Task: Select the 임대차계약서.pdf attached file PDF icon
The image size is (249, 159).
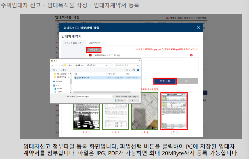Action: [x=90, y=55]
